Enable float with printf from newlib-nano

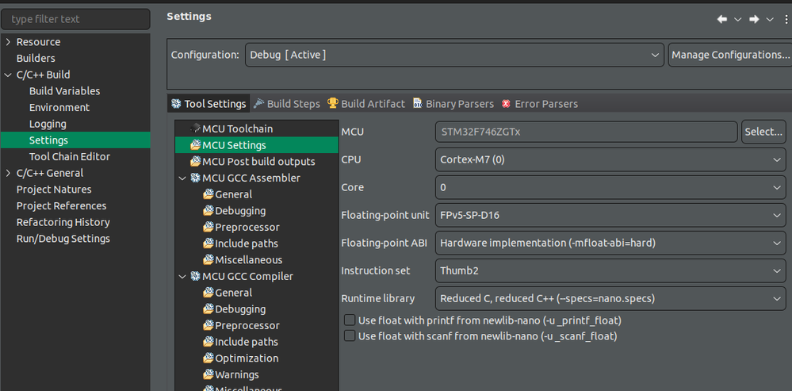click(x=349, y=320)
